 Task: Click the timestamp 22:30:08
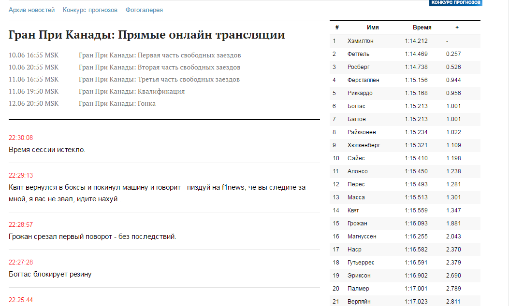[21, 138]
